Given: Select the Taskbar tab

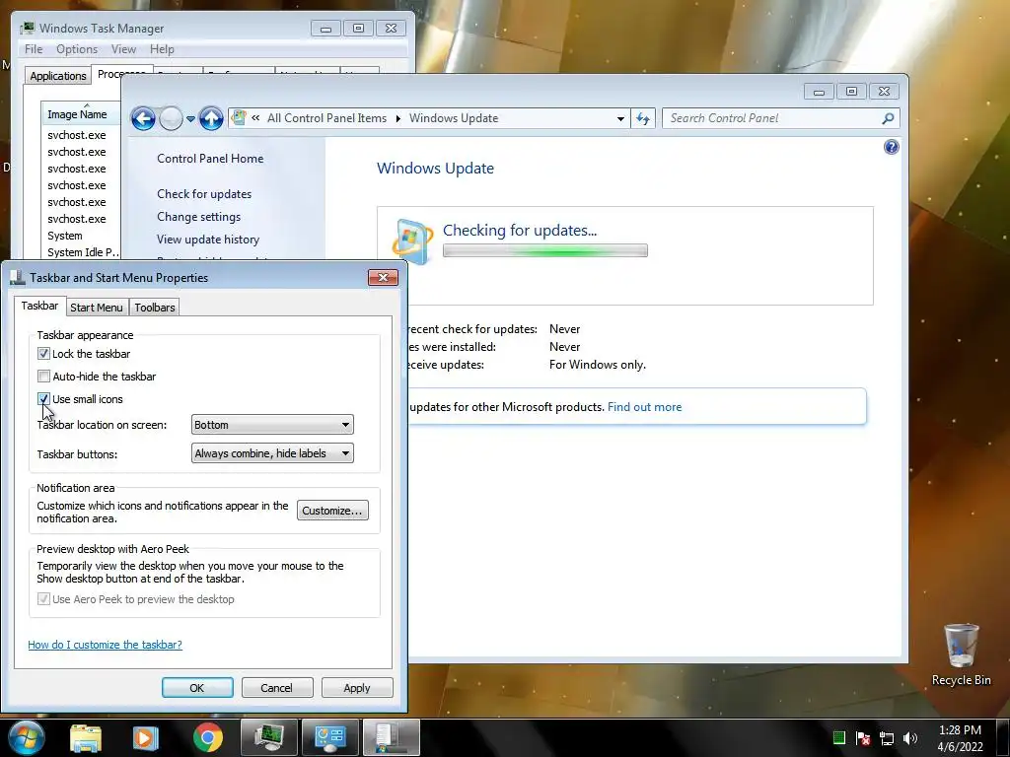Looking at the screenshot, I should [x=39, y=306].
